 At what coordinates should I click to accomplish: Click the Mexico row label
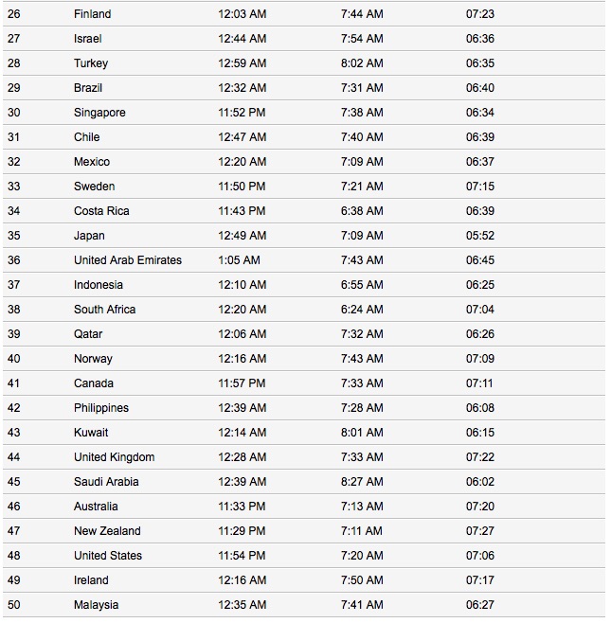pyautogui.click(x=92, y=162)
